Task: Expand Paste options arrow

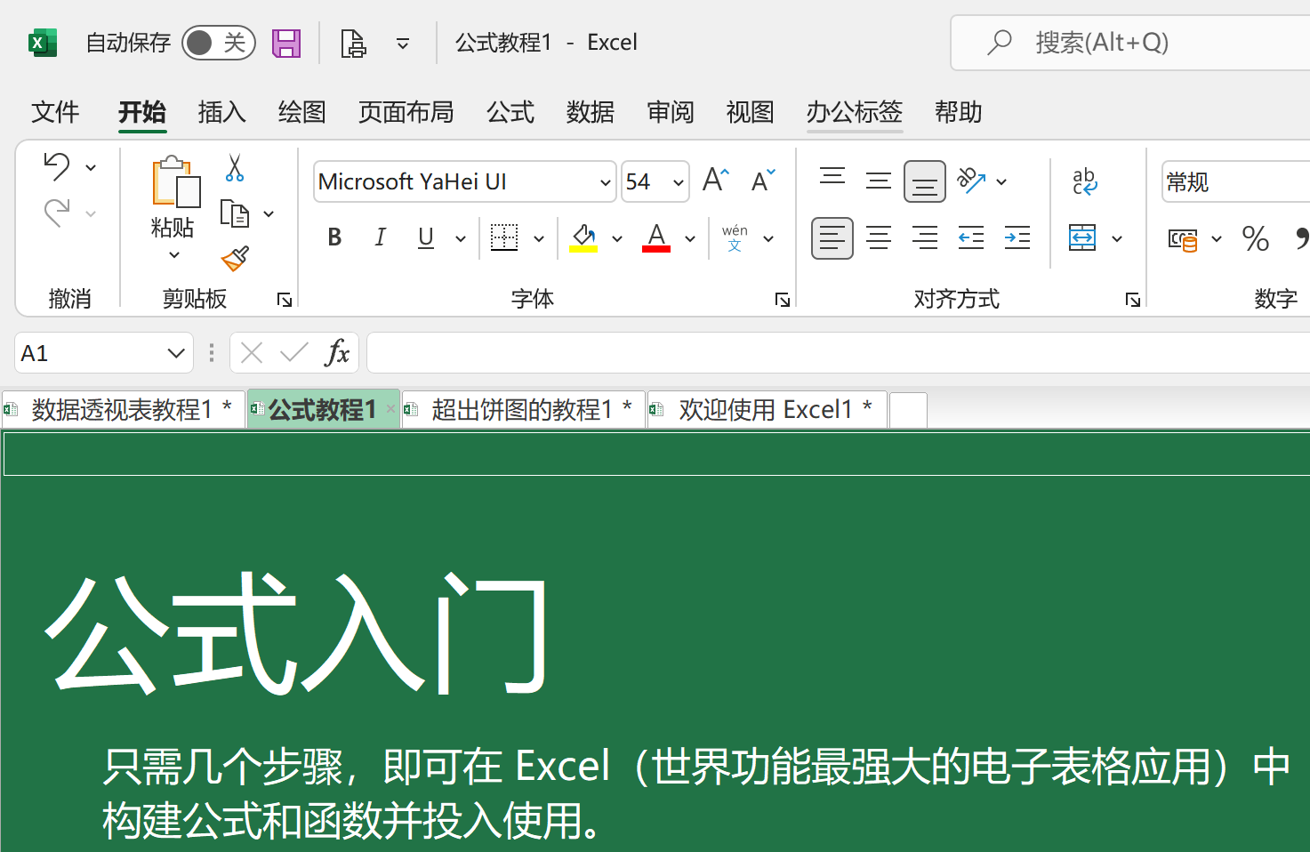Action: [x=174, y=255]
